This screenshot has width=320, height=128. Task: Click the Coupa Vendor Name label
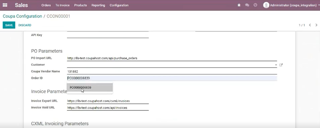(x=46, y=71)
